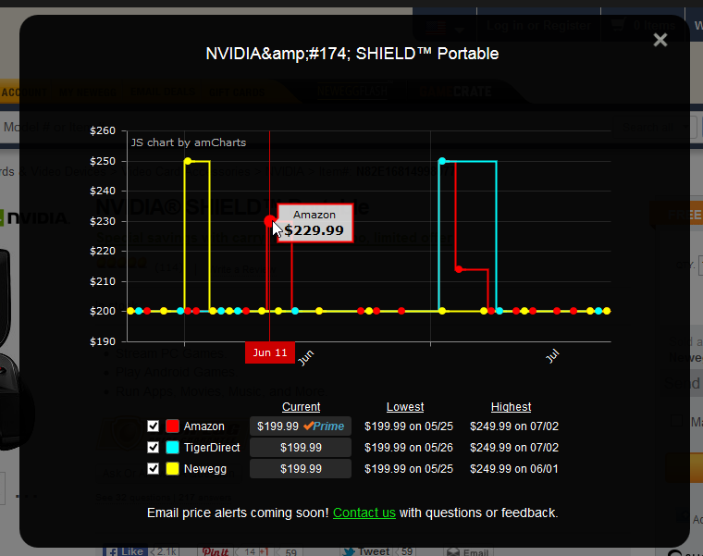Click the Twitter Tweet button
Image resolution: width=703 pixels, height=556 pixels.
tap(366, 551)
